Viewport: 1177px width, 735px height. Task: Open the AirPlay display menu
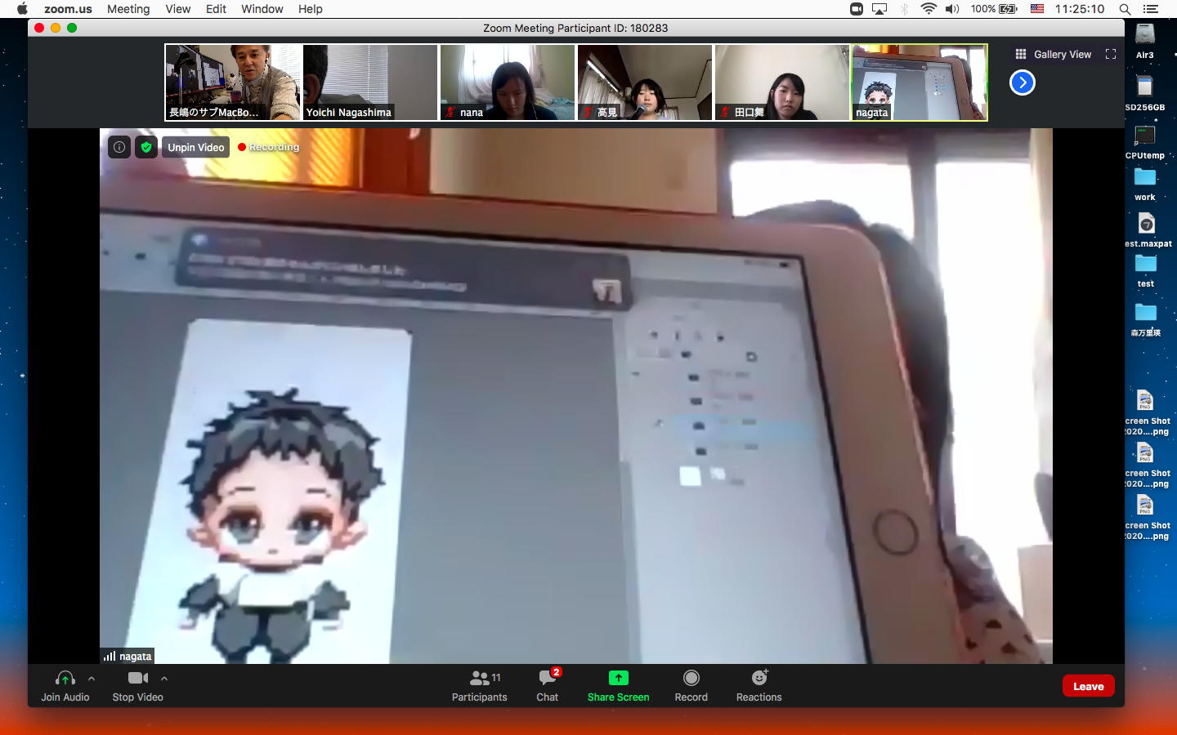(879, 9)
